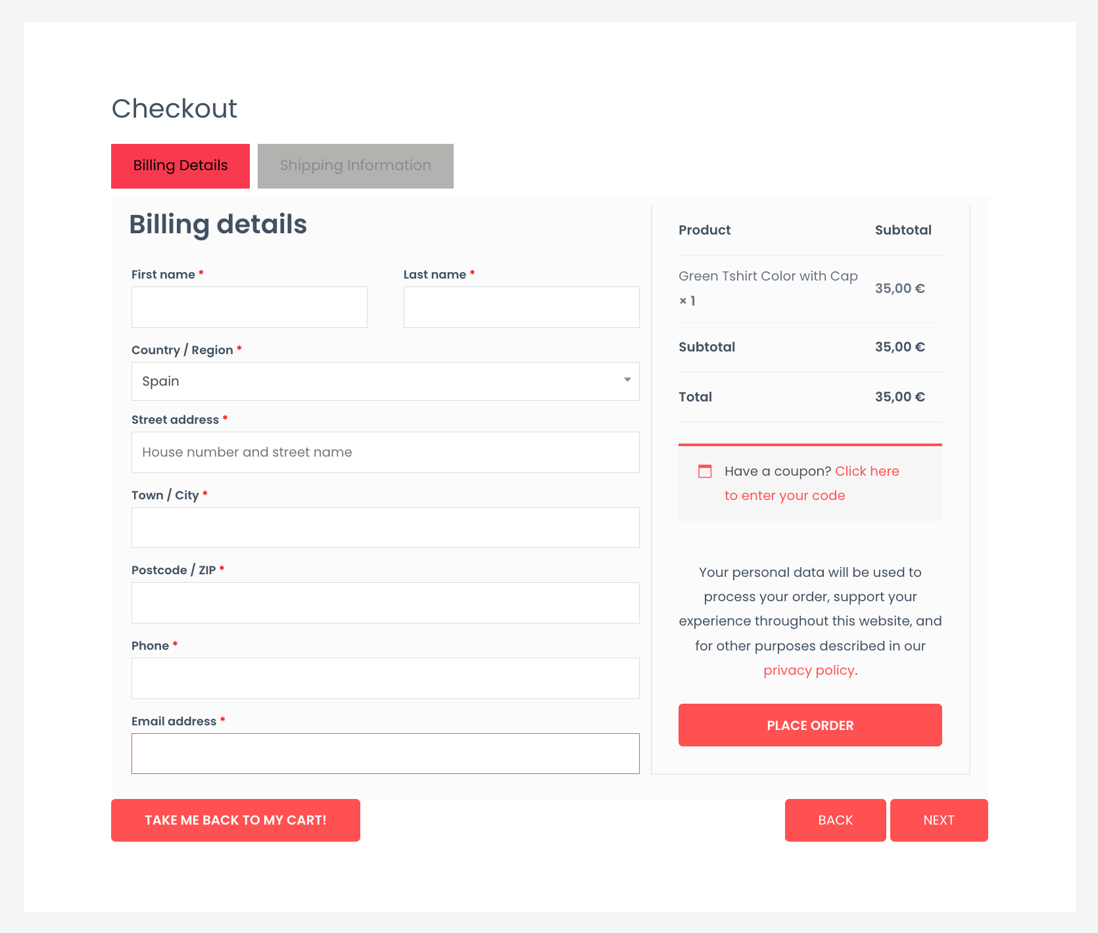Click the Green Tshirt Color with Cap product
Screen dimensions: 1098x933
[768, 276]
